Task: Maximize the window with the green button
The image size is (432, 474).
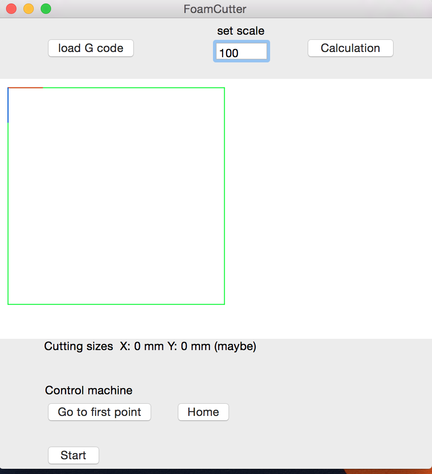Action: pos(45,9)
